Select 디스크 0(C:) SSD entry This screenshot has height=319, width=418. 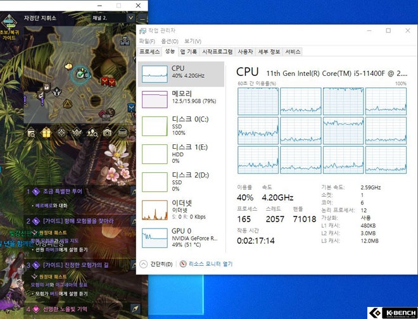click(x=181, y=126)
